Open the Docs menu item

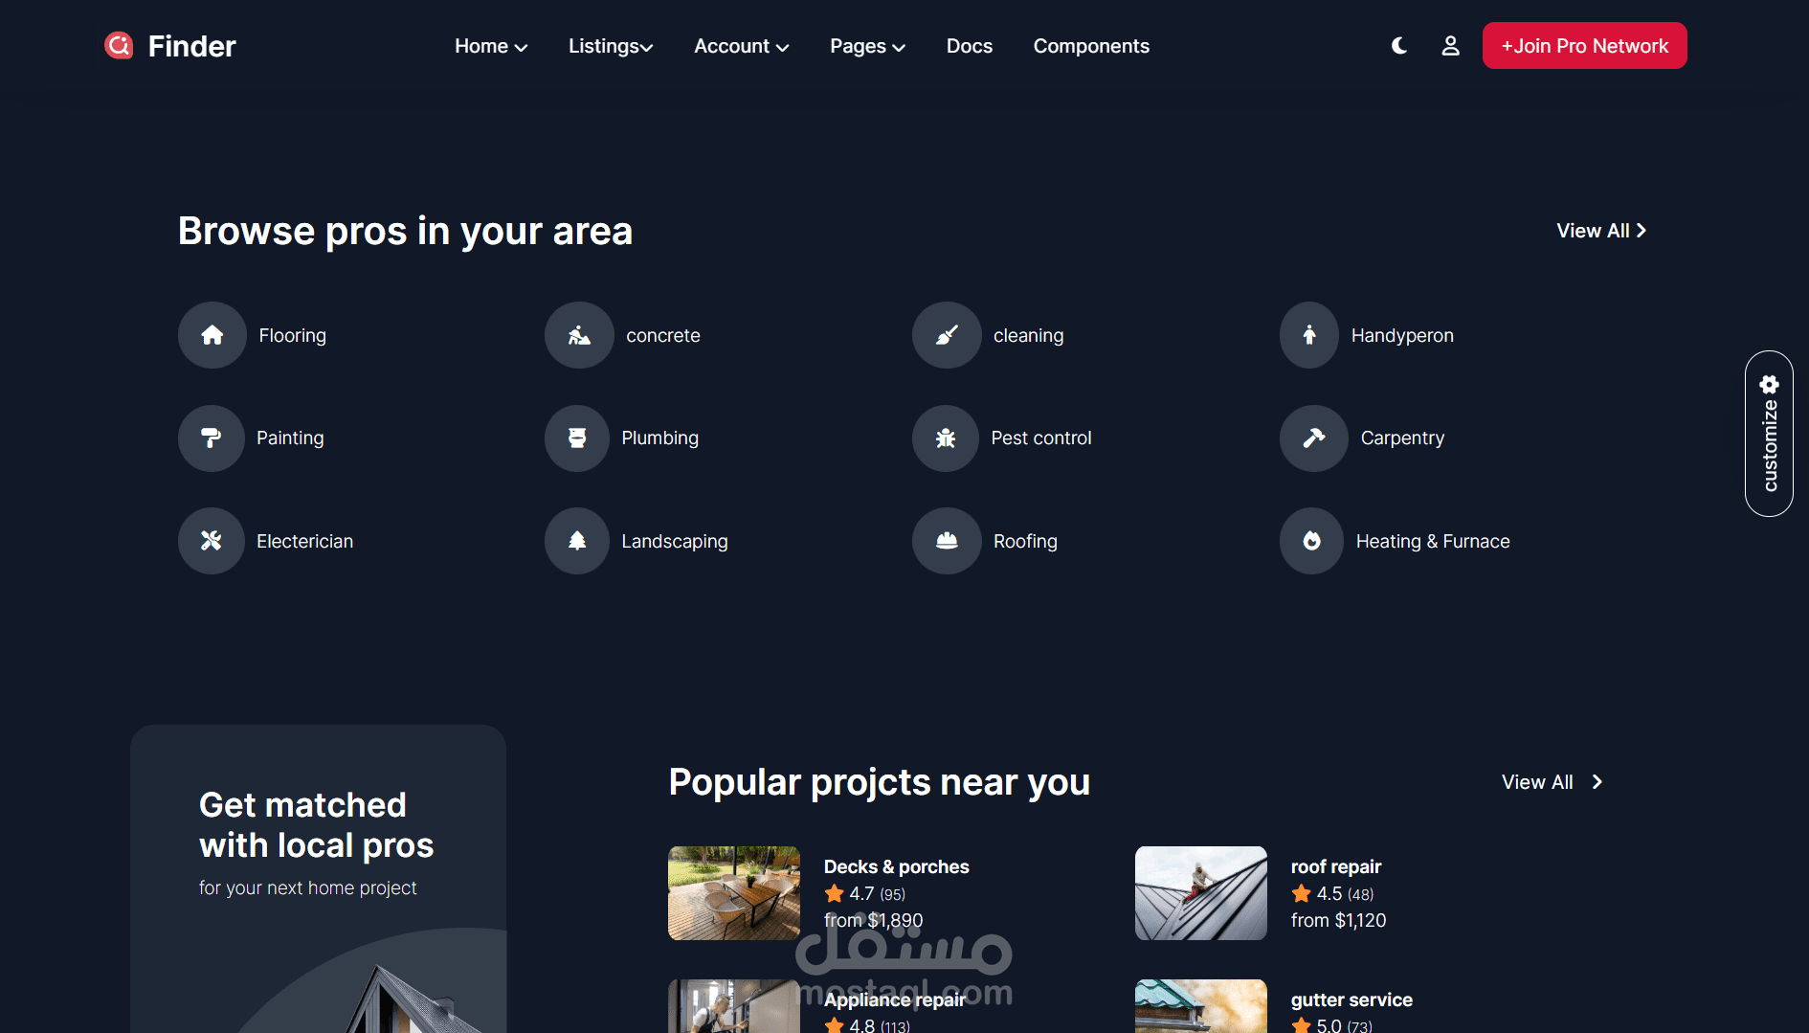tap(970, 46)
